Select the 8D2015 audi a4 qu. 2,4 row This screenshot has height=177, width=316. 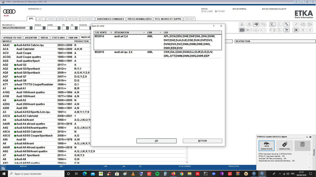click(158, 54)
